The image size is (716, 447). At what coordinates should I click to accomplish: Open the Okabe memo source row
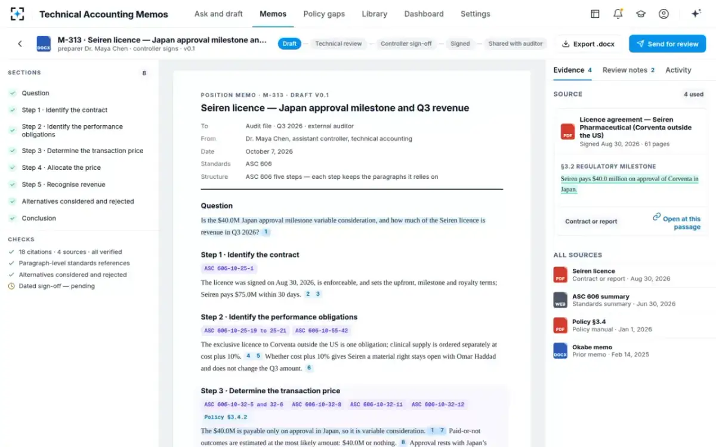(630, 350)
